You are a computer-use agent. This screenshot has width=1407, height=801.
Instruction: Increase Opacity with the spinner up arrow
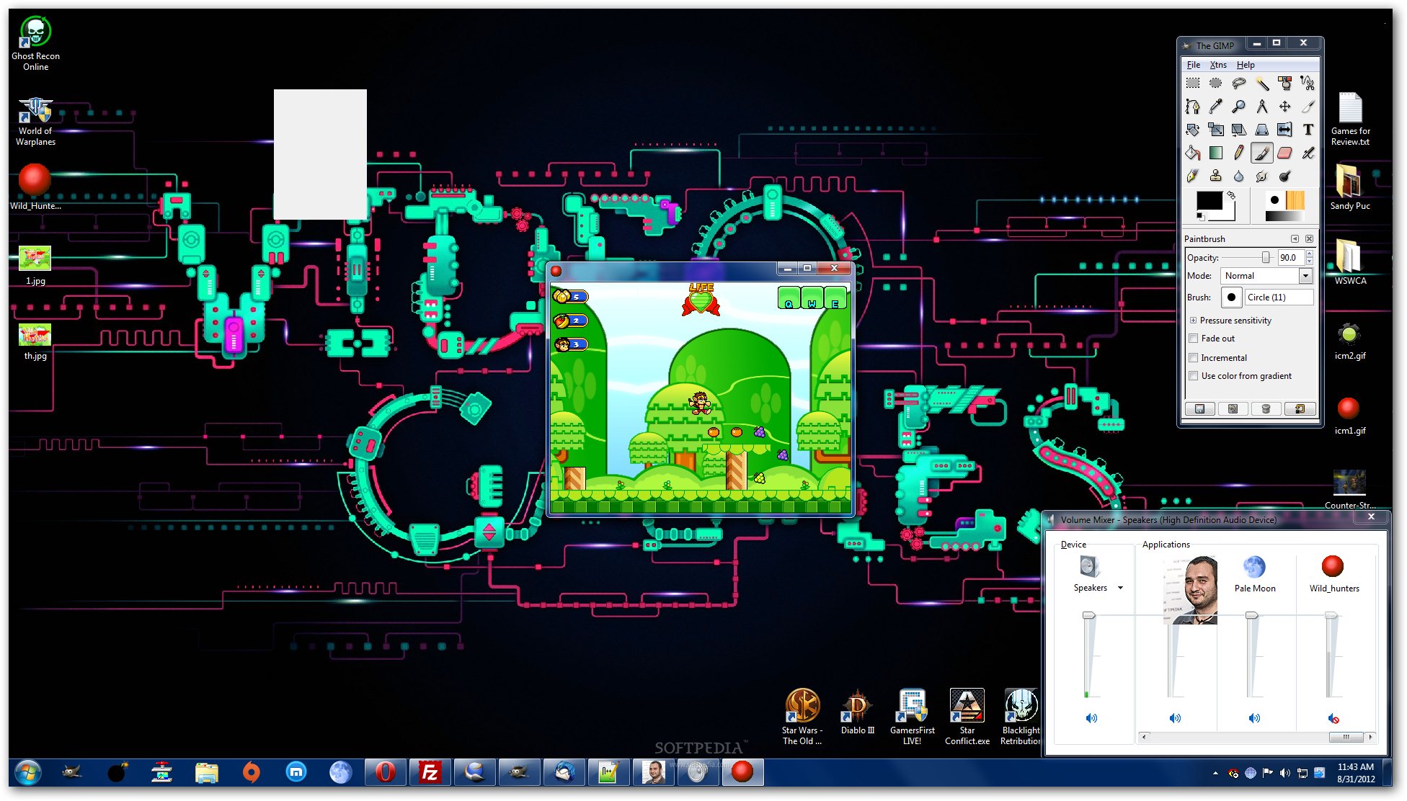pyautogui.click(x=1309, y=254)
